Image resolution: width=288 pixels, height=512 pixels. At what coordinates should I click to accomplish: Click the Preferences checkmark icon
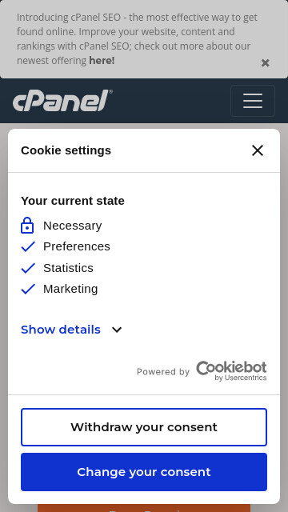coord(28,246)
